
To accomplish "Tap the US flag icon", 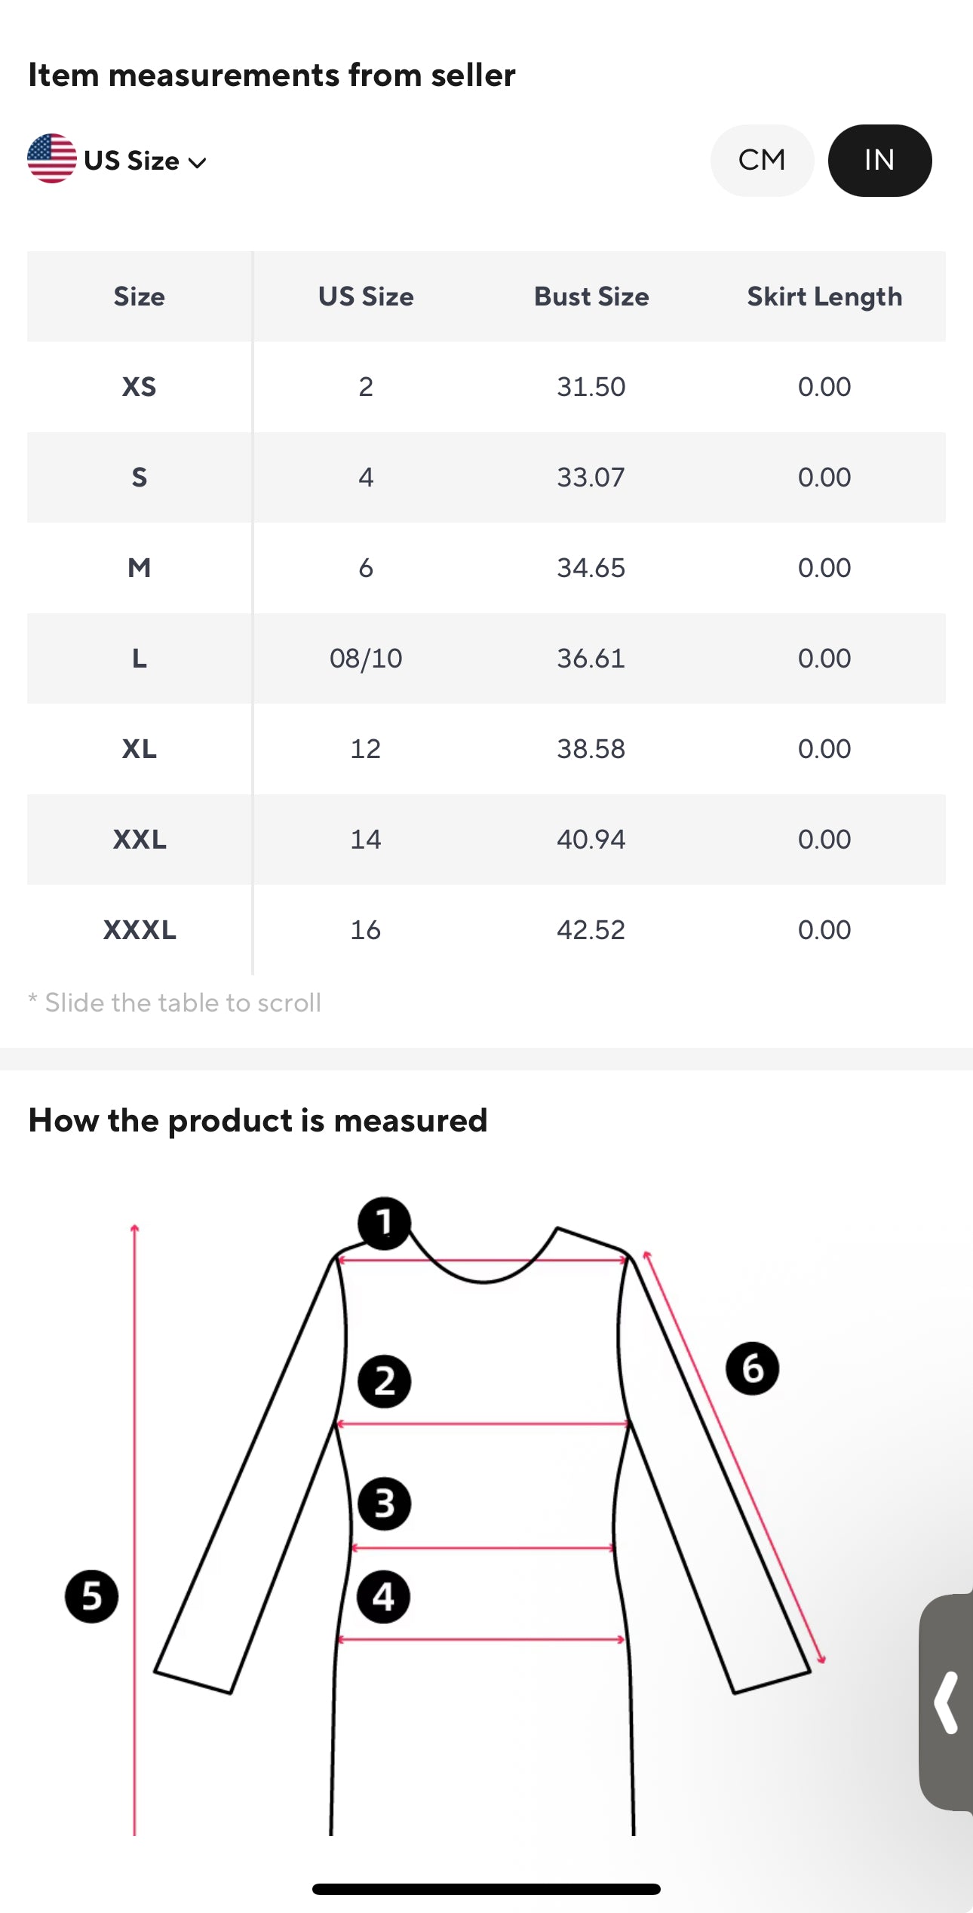I will click(51, 158).
